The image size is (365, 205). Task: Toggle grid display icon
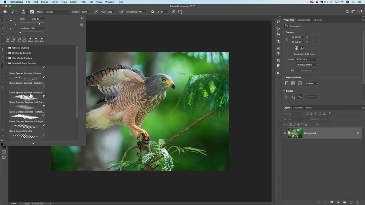293,83
